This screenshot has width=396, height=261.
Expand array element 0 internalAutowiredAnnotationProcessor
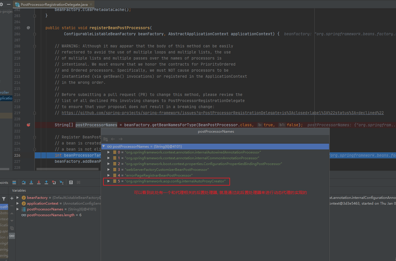click(109, 152)
